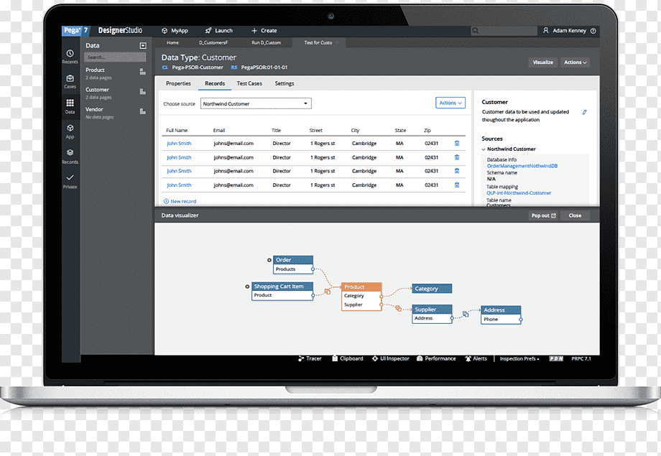Open the blue Actions dropdown above records
The width and height of the screenshot is (661, 456).
pos(450,103)
